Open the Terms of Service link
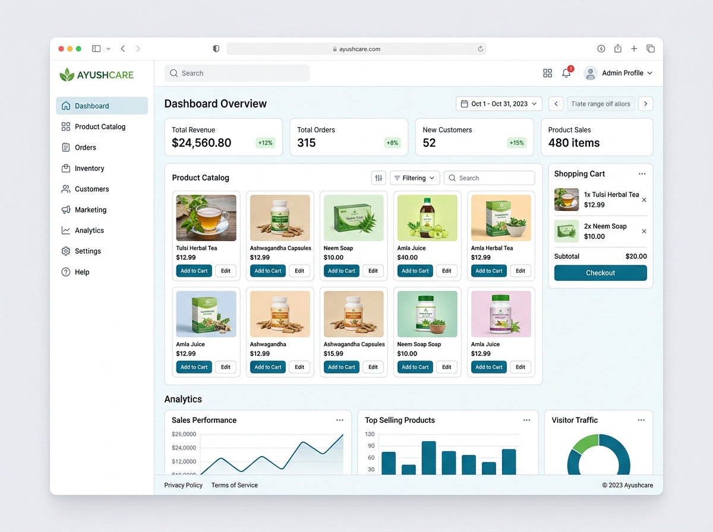Viewport: 713px width, 532px height. point(235,485)
